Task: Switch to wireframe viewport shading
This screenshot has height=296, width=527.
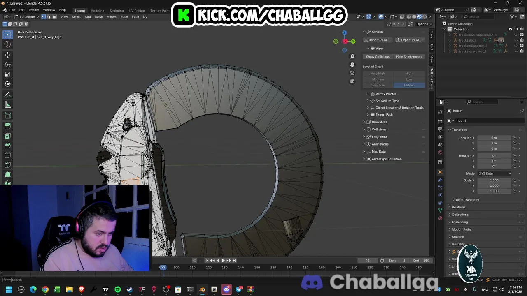Action: [x=409, y=17]
